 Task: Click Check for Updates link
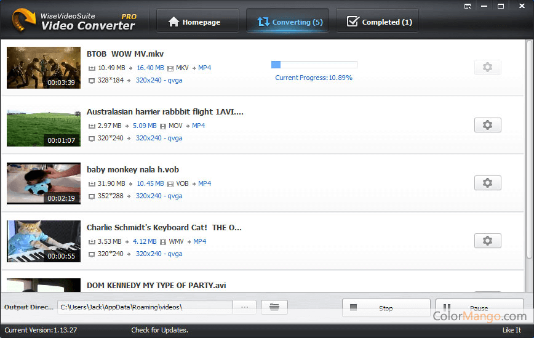point(159,331)
